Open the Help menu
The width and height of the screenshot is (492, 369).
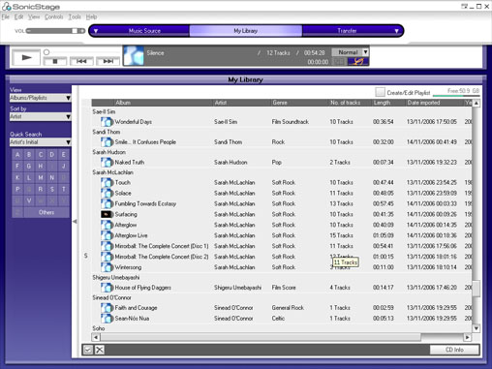click(x=91, y=16)
